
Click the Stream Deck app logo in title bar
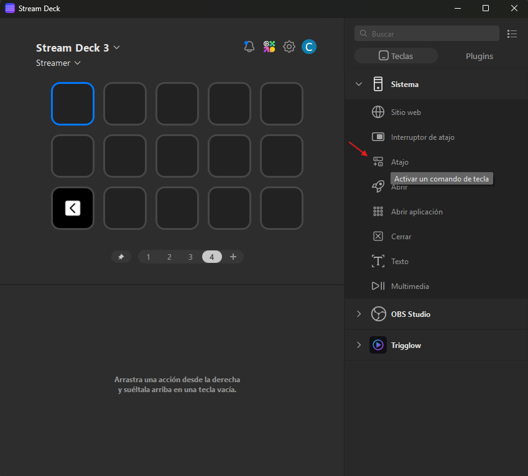(10, 9)
